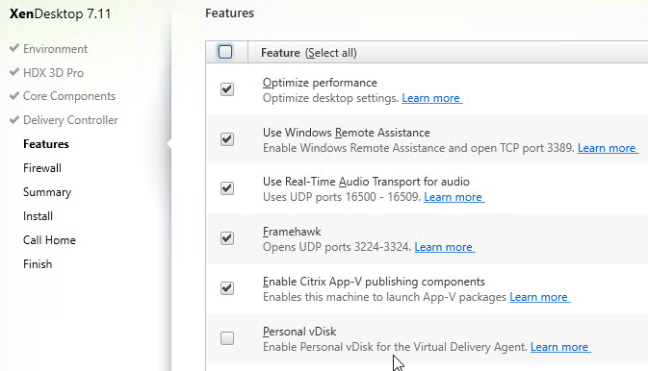Image resolution: width=648 pixels, height=371 pixels.
Task: Click the Personal vDisk feature title
Action: tap(299, 332)
